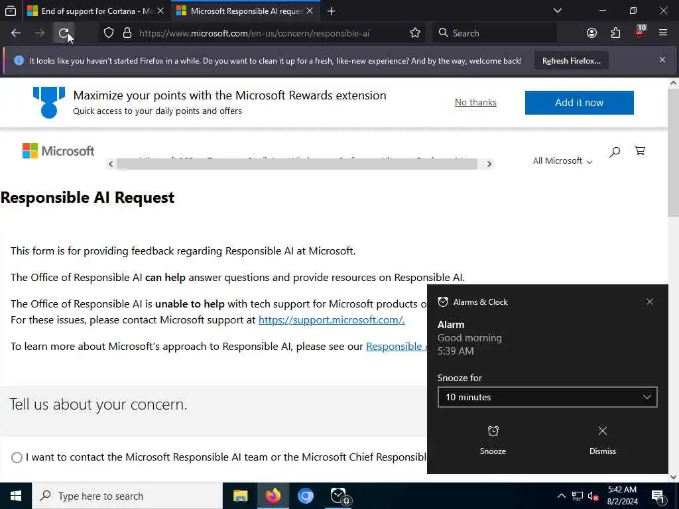Click the muted volume tray icon
The image size is (679, 509).
593,496
